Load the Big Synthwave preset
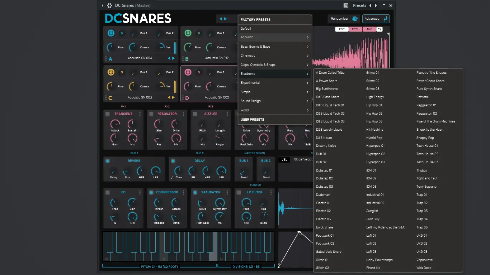 327,89
